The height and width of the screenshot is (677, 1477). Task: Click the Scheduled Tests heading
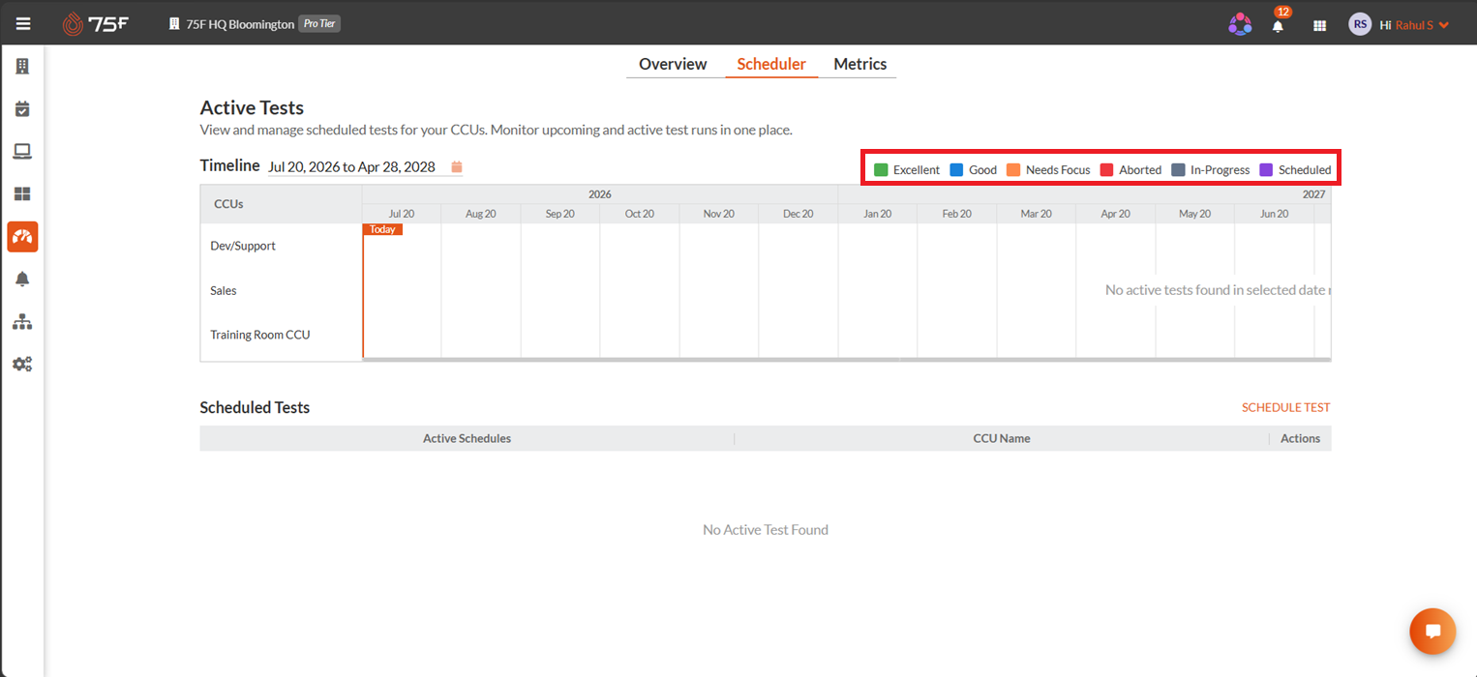point(255,407)
